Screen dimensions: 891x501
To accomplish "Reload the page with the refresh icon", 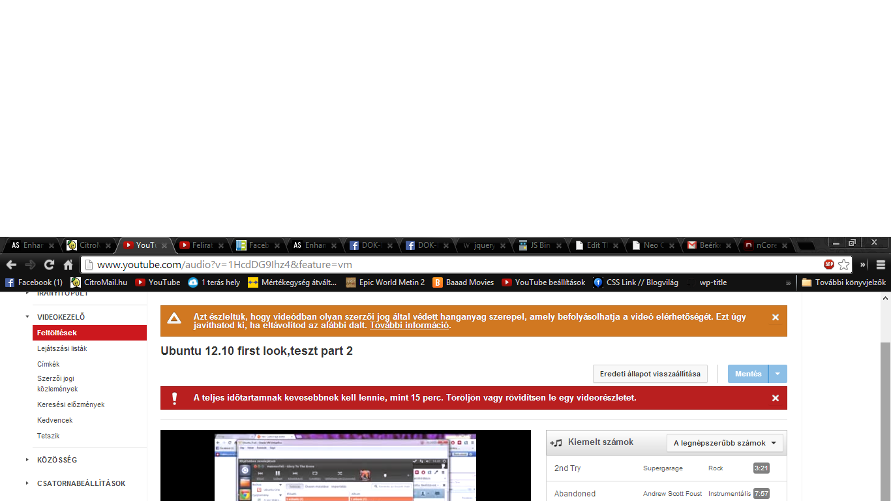I will click(x=49, y=265).
